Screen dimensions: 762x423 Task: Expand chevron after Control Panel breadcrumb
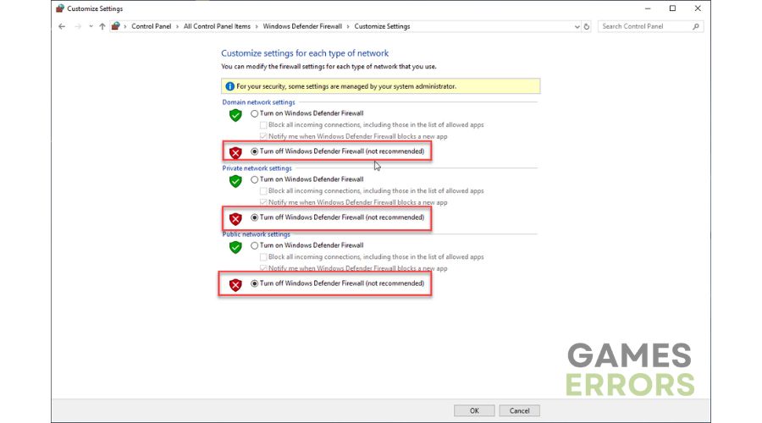(x=178, y=27)
